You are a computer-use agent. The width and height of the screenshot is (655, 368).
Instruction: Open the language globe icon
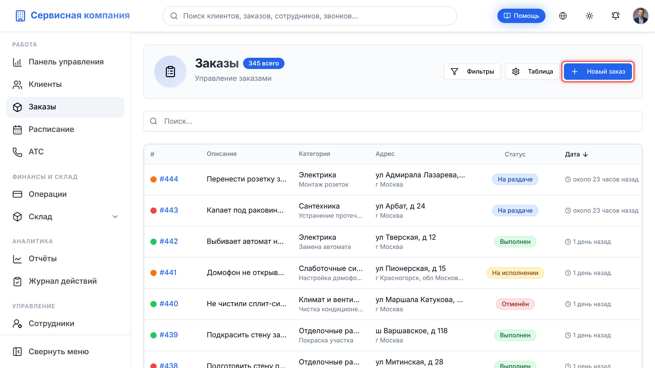click(563, 16)
